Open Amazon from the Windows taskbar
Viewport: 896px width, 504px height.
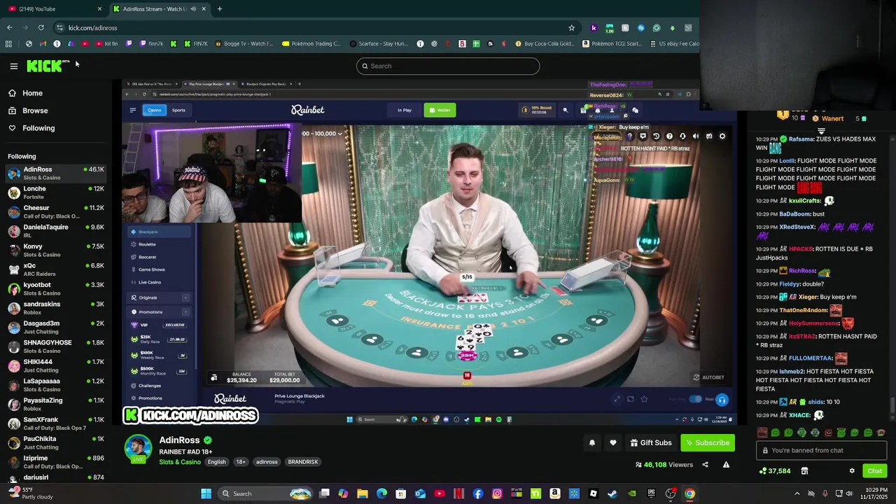[x=555, y=493]
